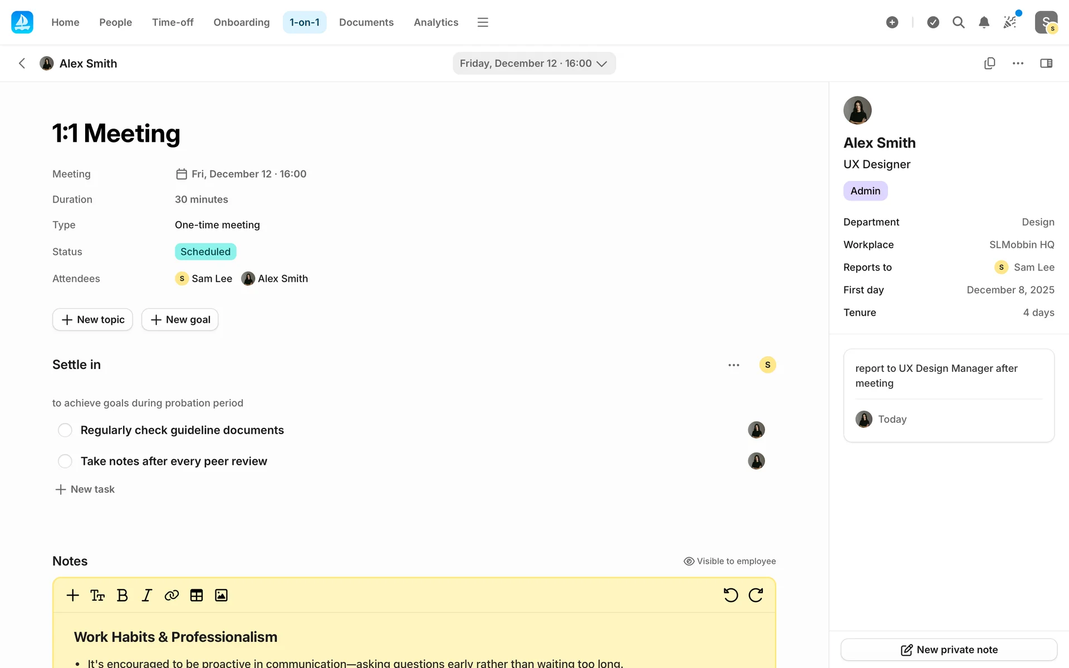Open the Friday, December 12 date dropdown
1069x668 pixels.
534,63
